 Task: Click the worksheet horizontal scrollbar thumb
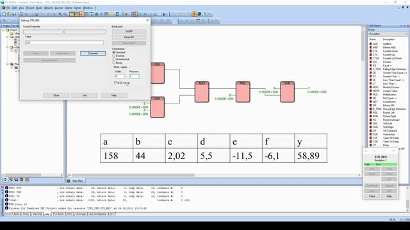(x=133, y=175)
